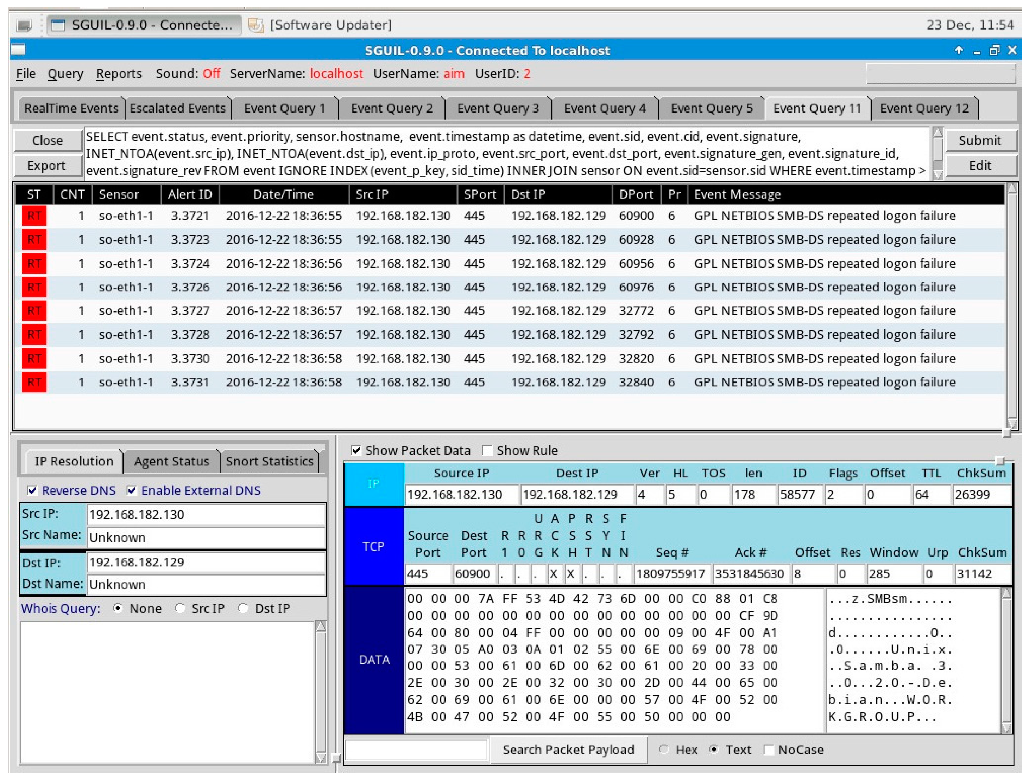The width and height of the screenshot is (1029, 784).
Task: Click the Search Packet Payload input field
Action: coord(416,750)
